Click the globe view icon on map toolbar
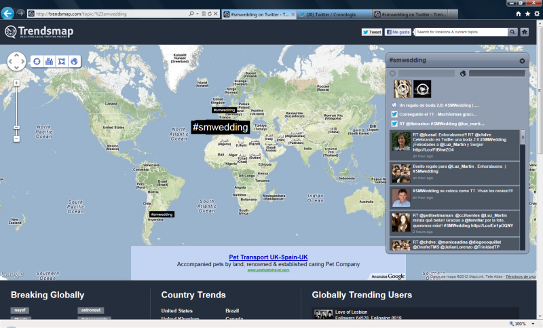This screenshot has width=543, height=328. point(74,62)
